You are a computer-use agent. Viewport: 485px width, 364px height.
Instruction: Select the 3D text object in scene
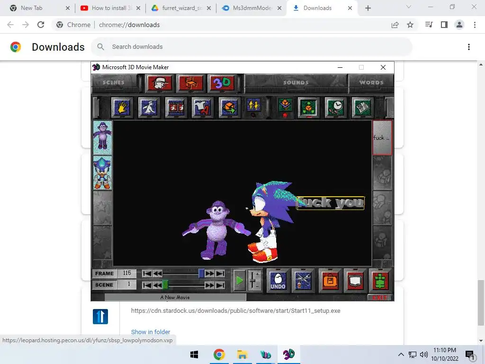[x=330, y=203]
